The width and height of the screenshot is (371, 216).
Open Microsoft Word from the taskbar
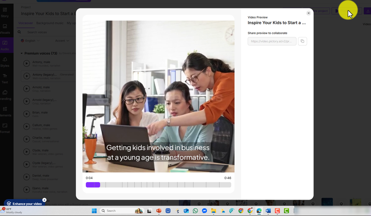(x=268, y=211)
